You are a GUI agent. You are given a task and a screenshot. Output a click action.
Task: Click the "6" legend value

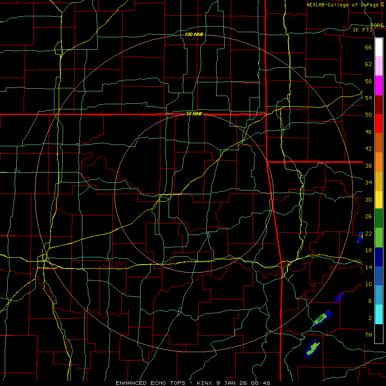pyautogui.click(x=370, y=301)
